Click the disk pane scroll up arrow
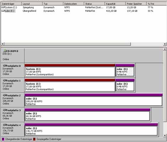 (165, 49)
